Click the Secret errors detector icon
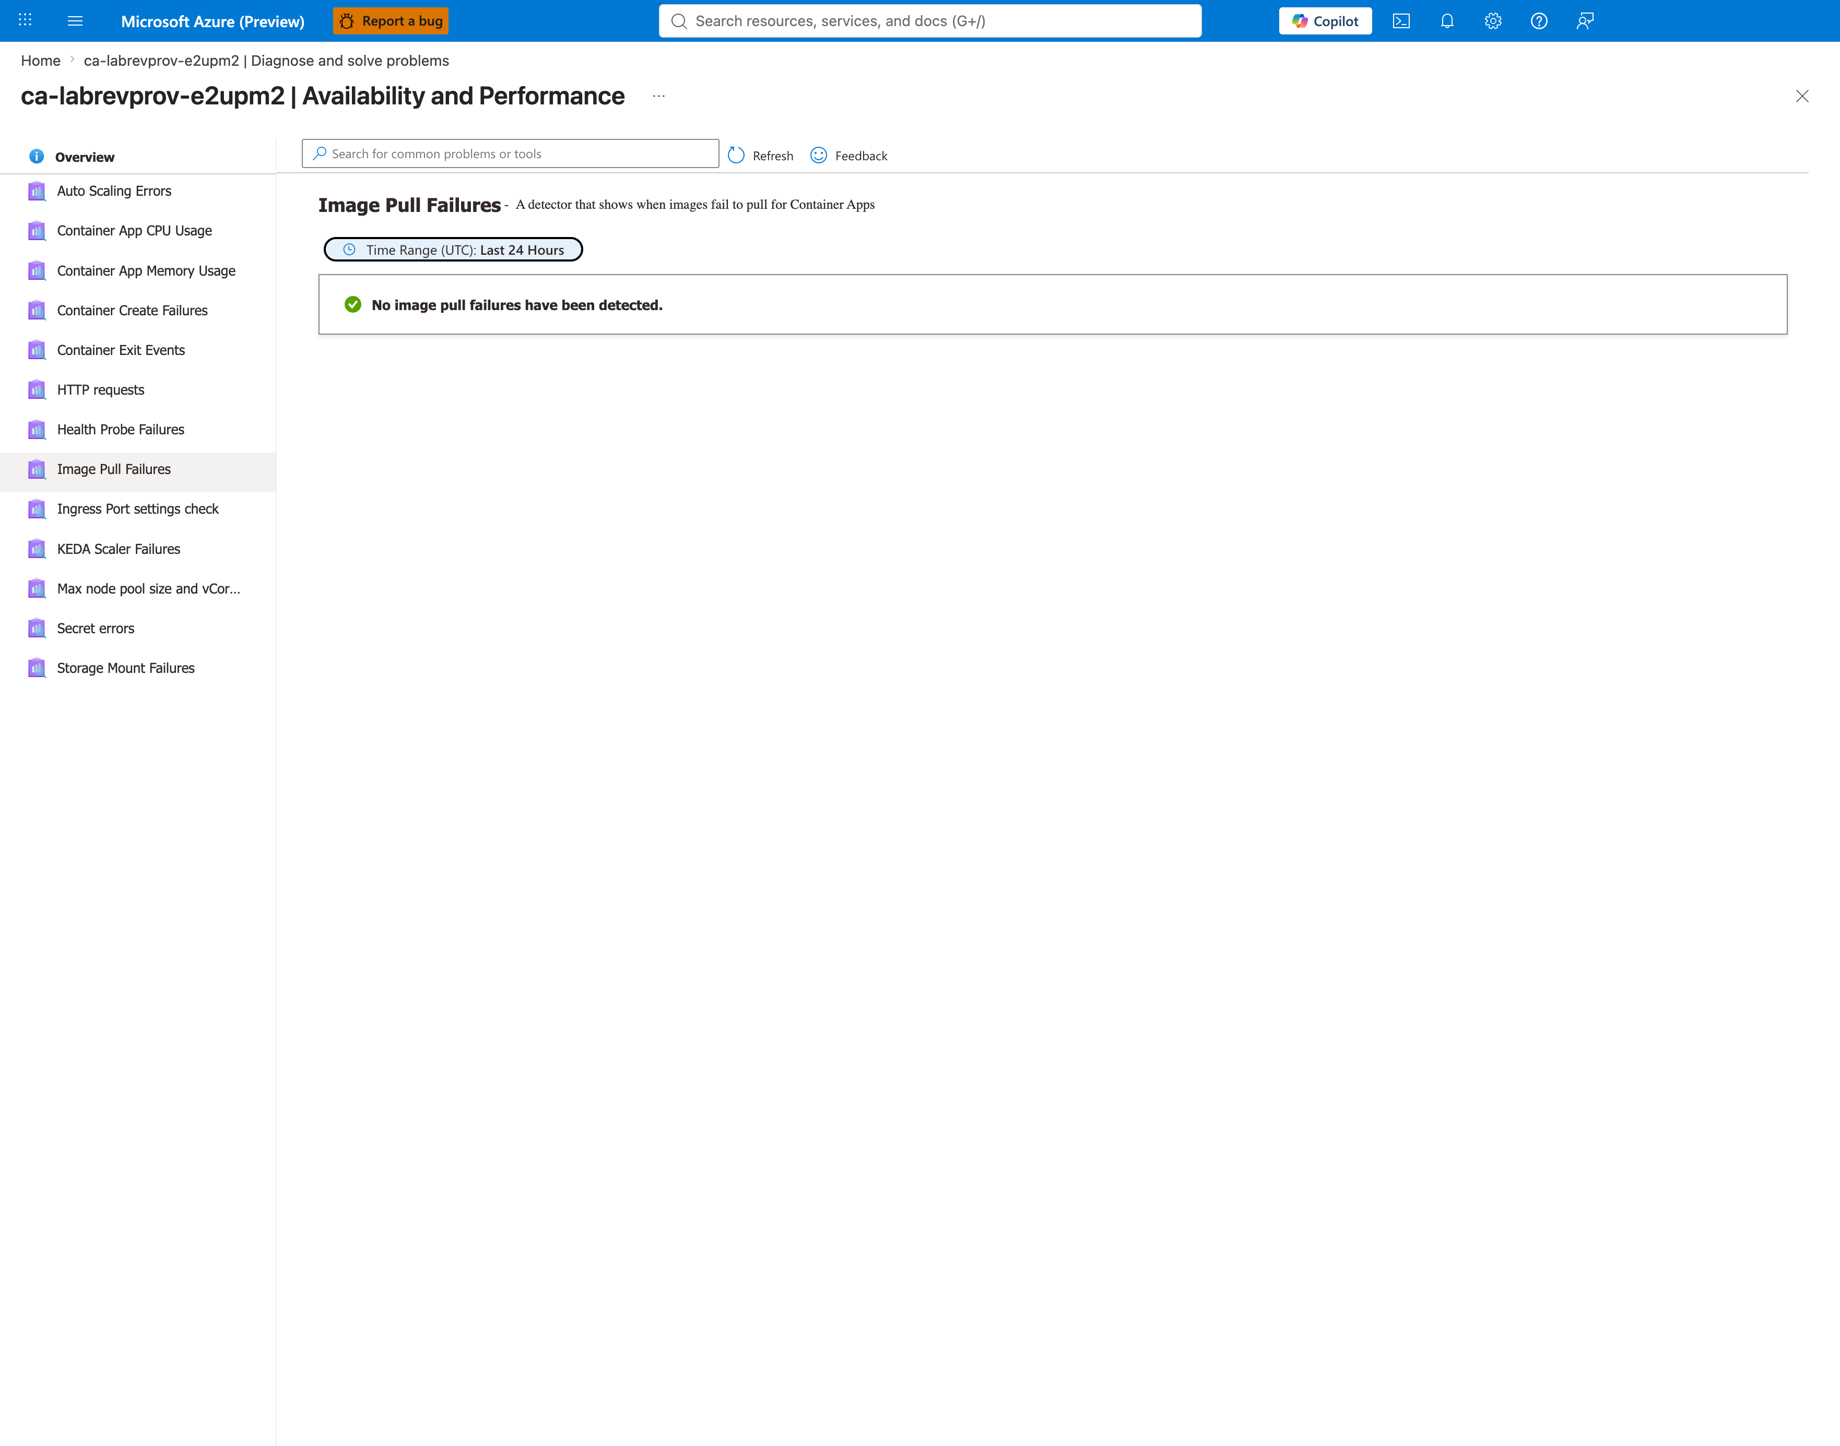 coord(37,628)
